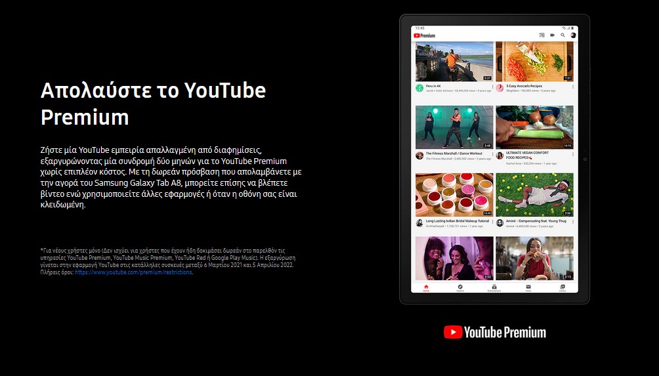Open the Aminé Compensating video thumbnail

pyautogui.click(x=534, y=195)
